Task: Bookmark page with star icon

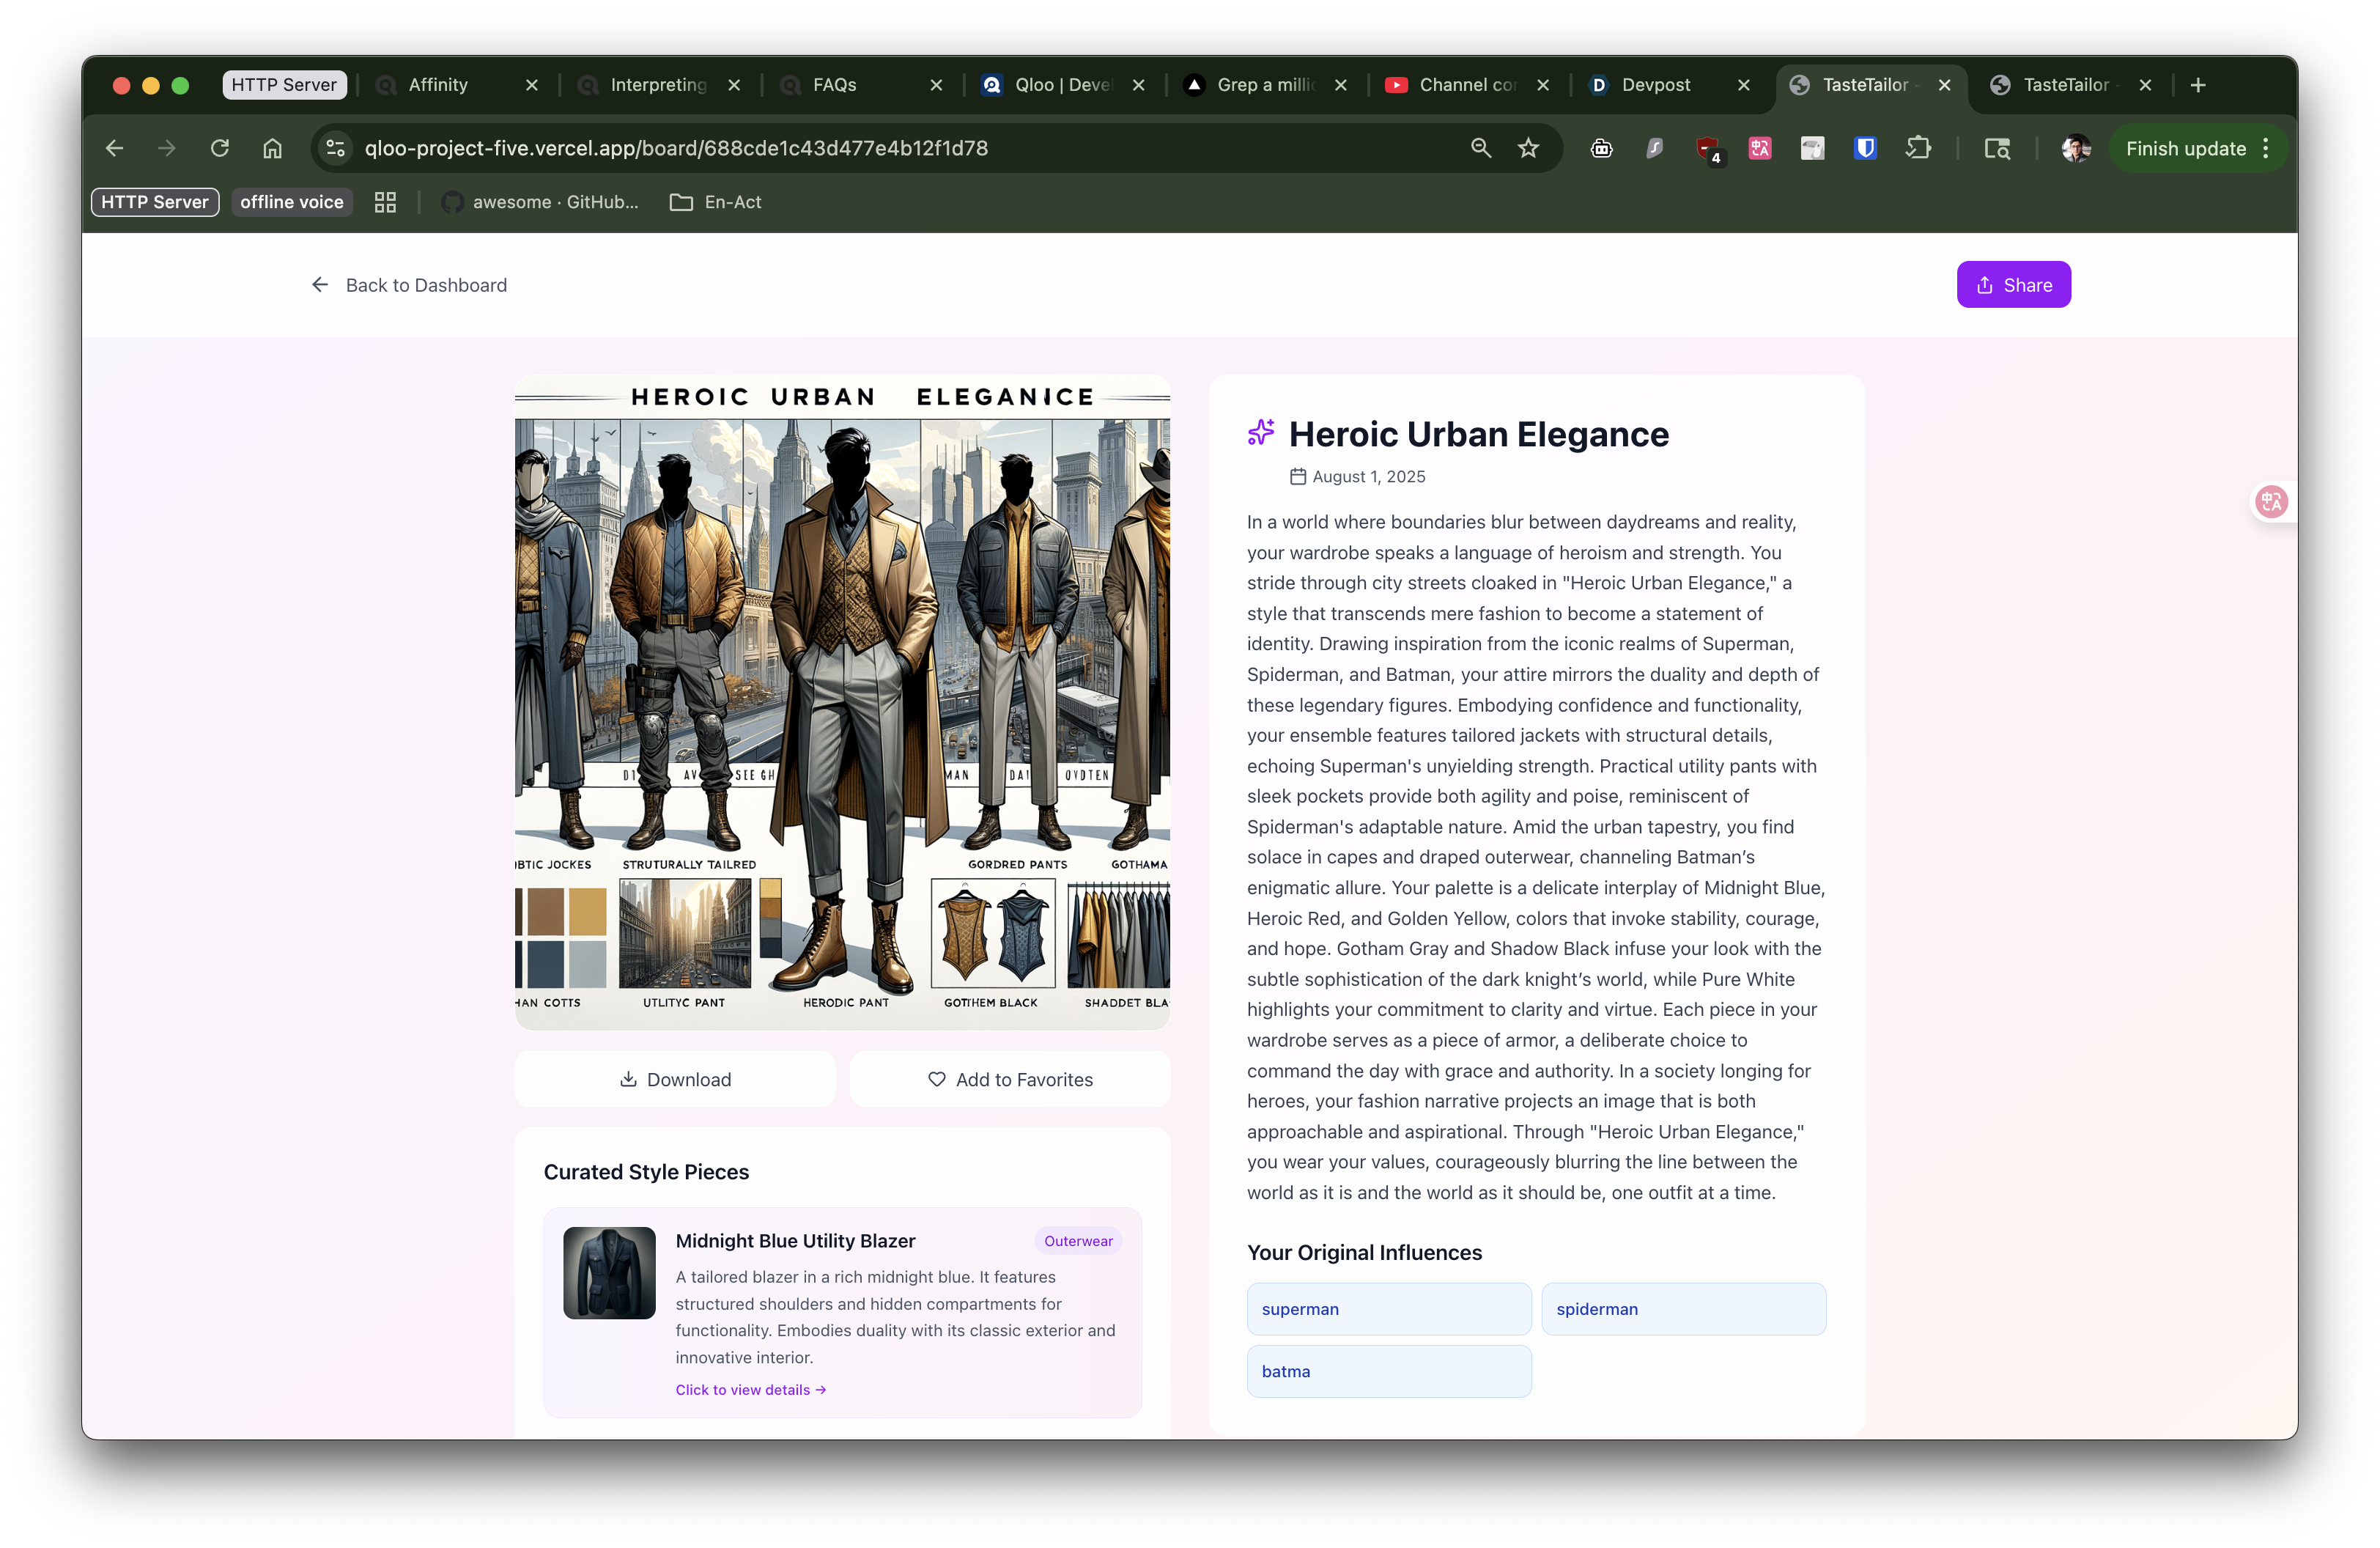Action: 1528,148
